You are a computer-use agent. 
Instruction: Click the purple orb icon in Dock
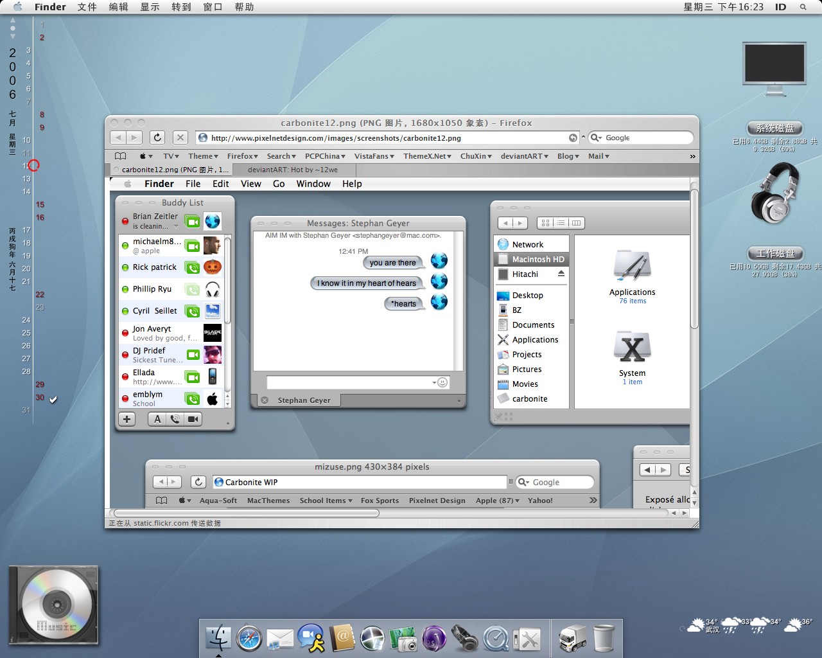tap(434, 639)
